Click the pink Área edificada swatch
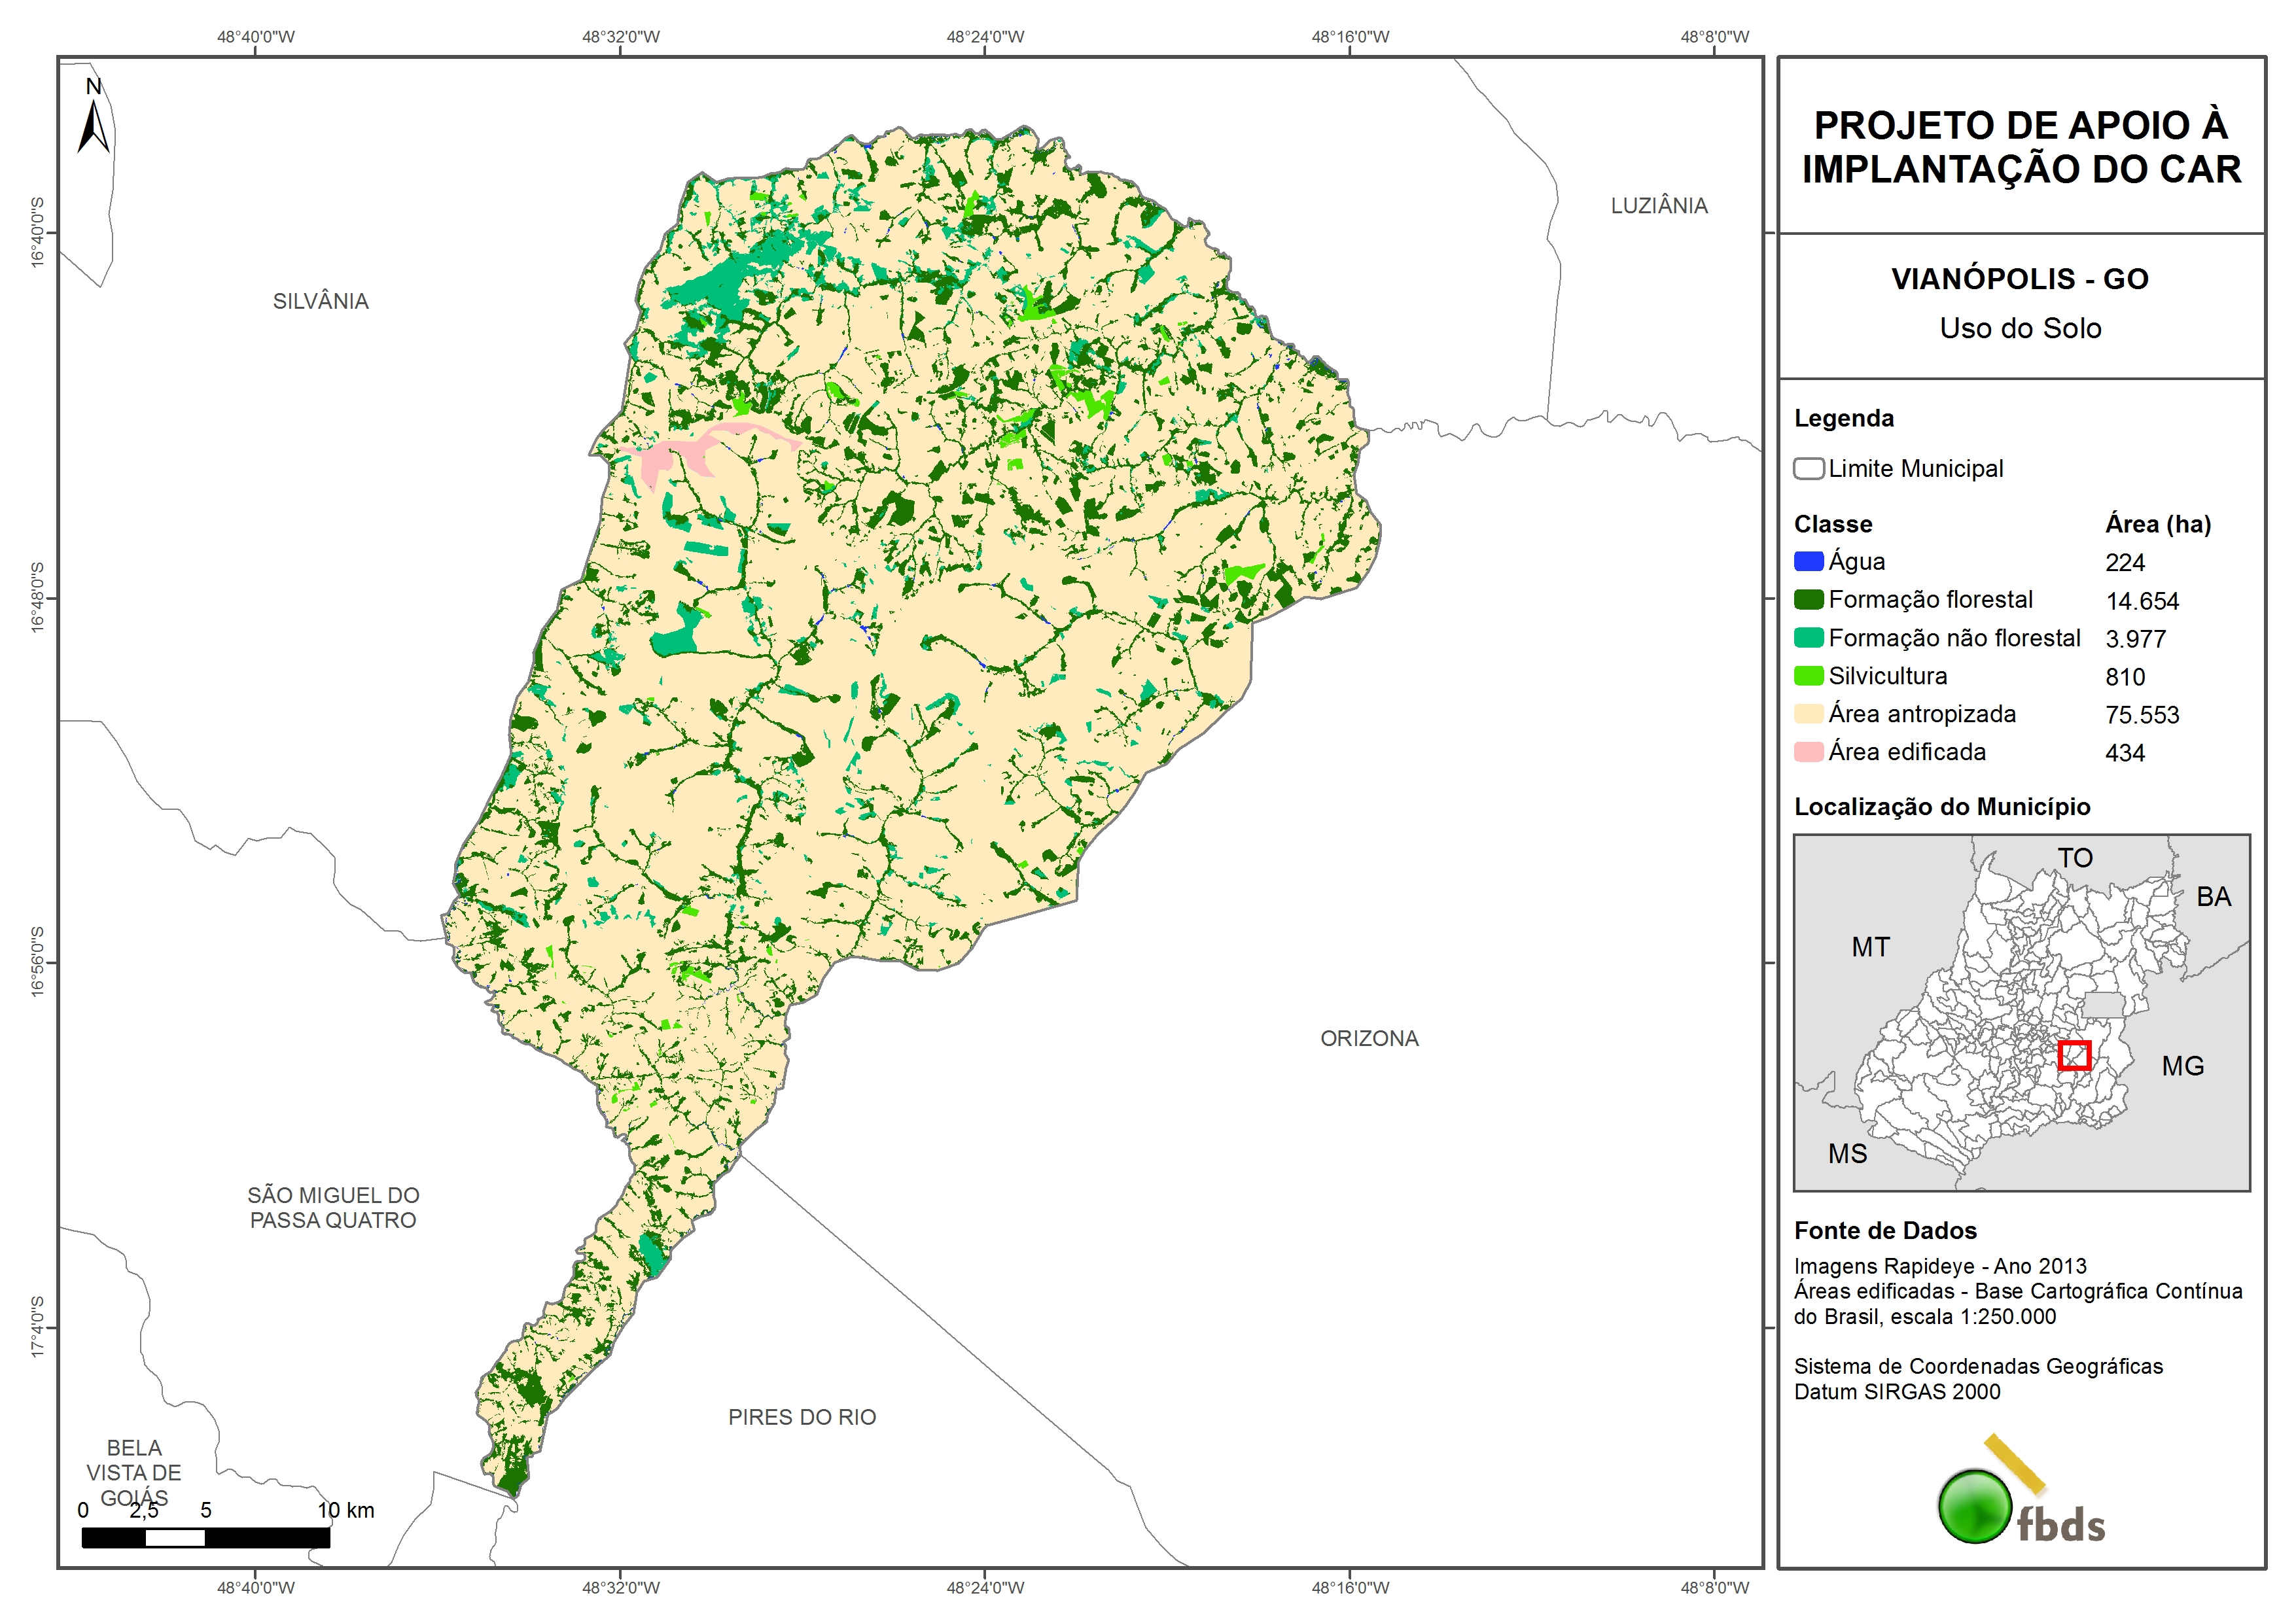This screenshot has height=1623, width=2296. tap(1808, 752)
